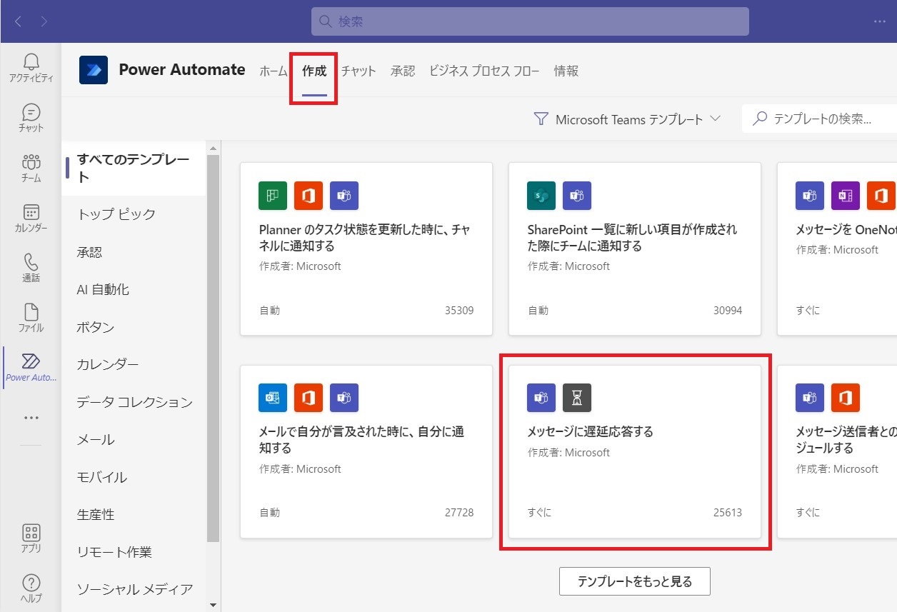Click the Power Automate logo icon
This screenshot has height=612, width=897.
click(x=94, y=70)
